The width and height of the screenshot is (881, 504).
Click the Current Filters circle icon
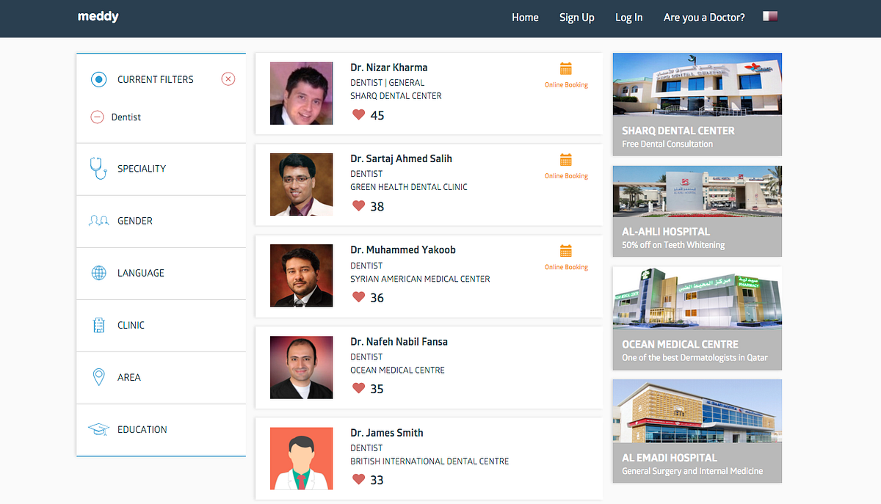click(98, 79)
